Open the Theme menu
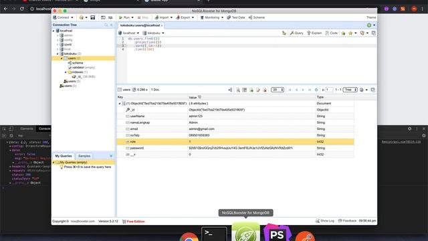 [371, 17]
